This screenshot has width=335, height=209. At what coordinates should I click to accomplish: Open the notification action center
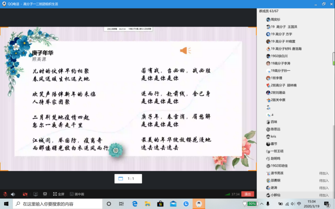point(327,204)
